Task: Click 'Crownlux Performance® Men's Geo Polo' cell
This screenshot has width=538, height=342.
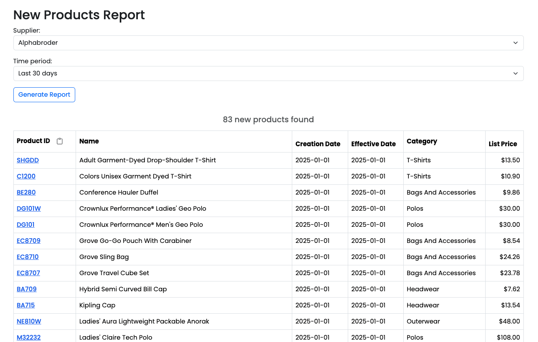Action: coord(184,225)
